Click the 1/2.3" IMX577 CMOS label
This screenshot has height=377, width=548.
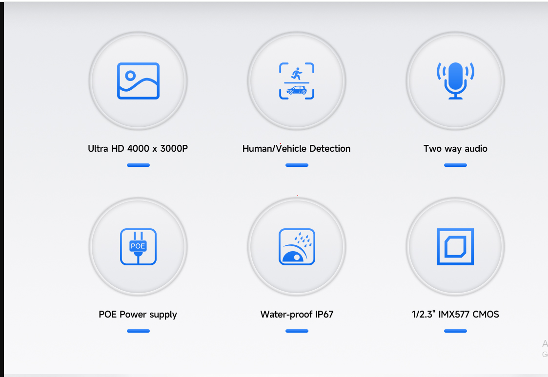click(x=455, y=315)
